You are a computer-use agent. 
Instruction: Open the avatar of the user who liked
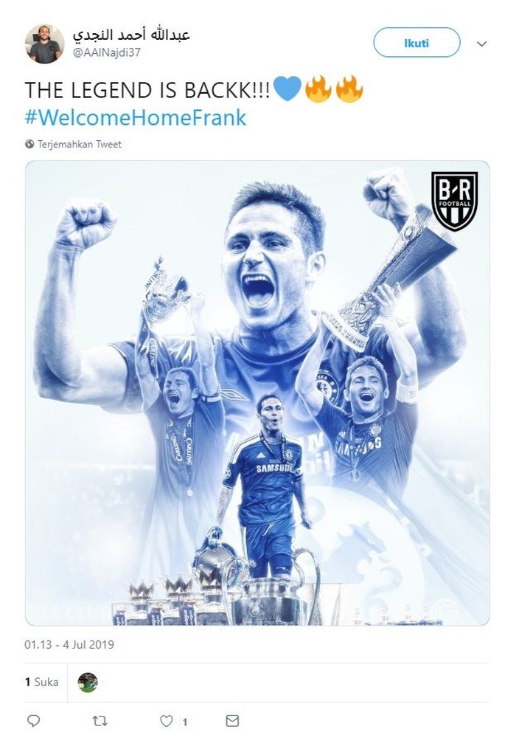click(x=88, y=682)
